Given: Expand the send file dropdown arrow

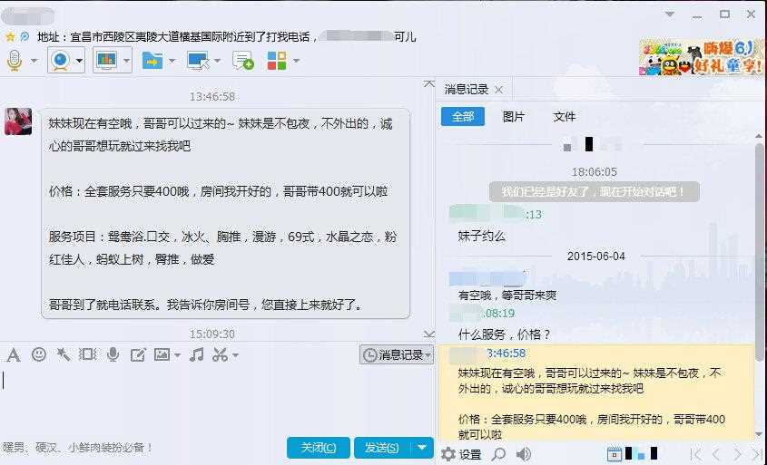Looking at the screenshot, I should pyautogui.click(x=172, y=61).
